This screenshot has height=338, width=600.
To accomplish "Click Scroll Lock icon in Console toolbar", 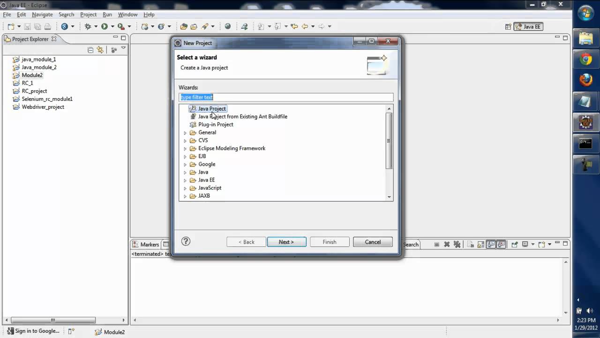I will click(481, 244).
